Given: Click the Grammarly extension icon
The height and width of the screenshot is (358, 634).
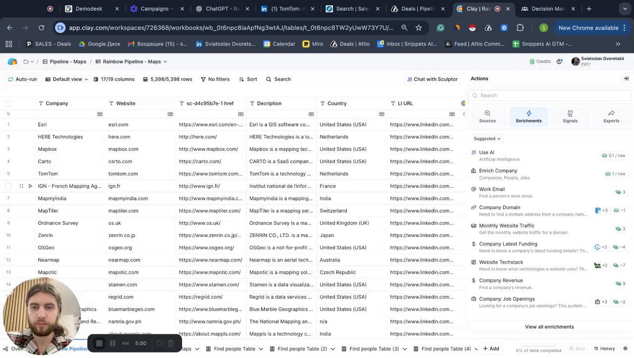Looking at the screenshot, I should tap(440, 28).
